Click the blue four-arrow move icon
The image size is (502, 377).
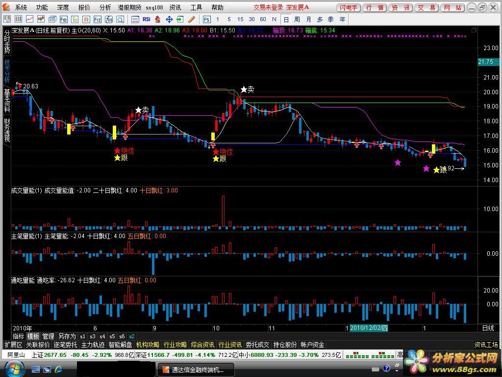tap(169, 19)
